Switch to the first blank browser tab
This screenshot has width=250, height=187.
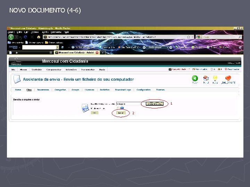[x=30, y=53]
